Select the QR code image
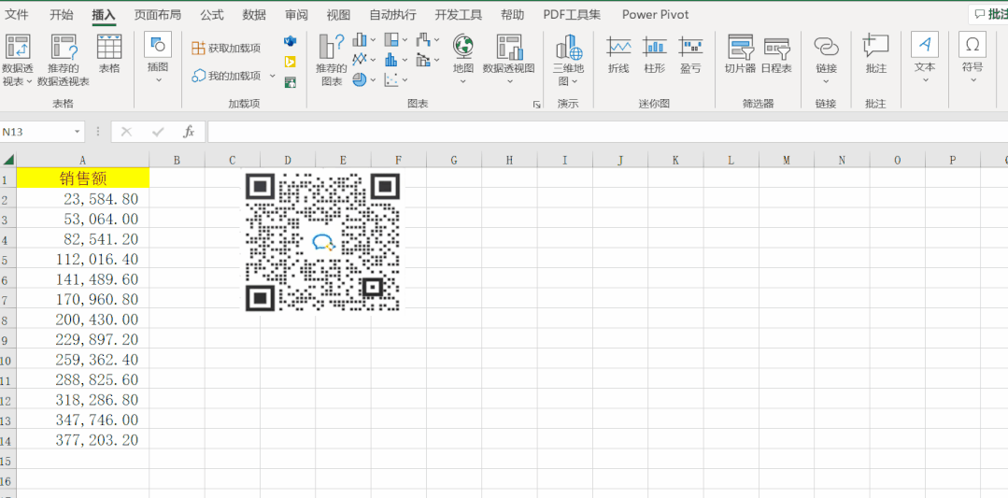Image resolution: width=1008 pixels, height=498 pixels. point(322,242)
